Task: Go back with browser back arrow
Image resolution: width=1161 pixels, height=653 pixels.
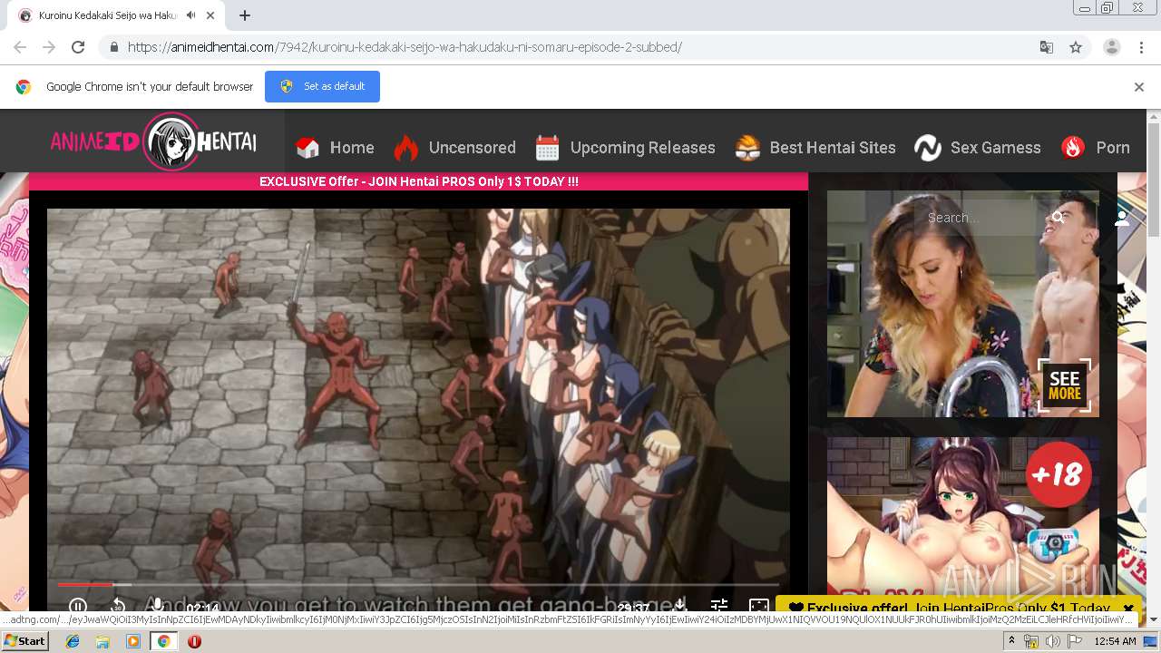Action: (x=20, y=47)
